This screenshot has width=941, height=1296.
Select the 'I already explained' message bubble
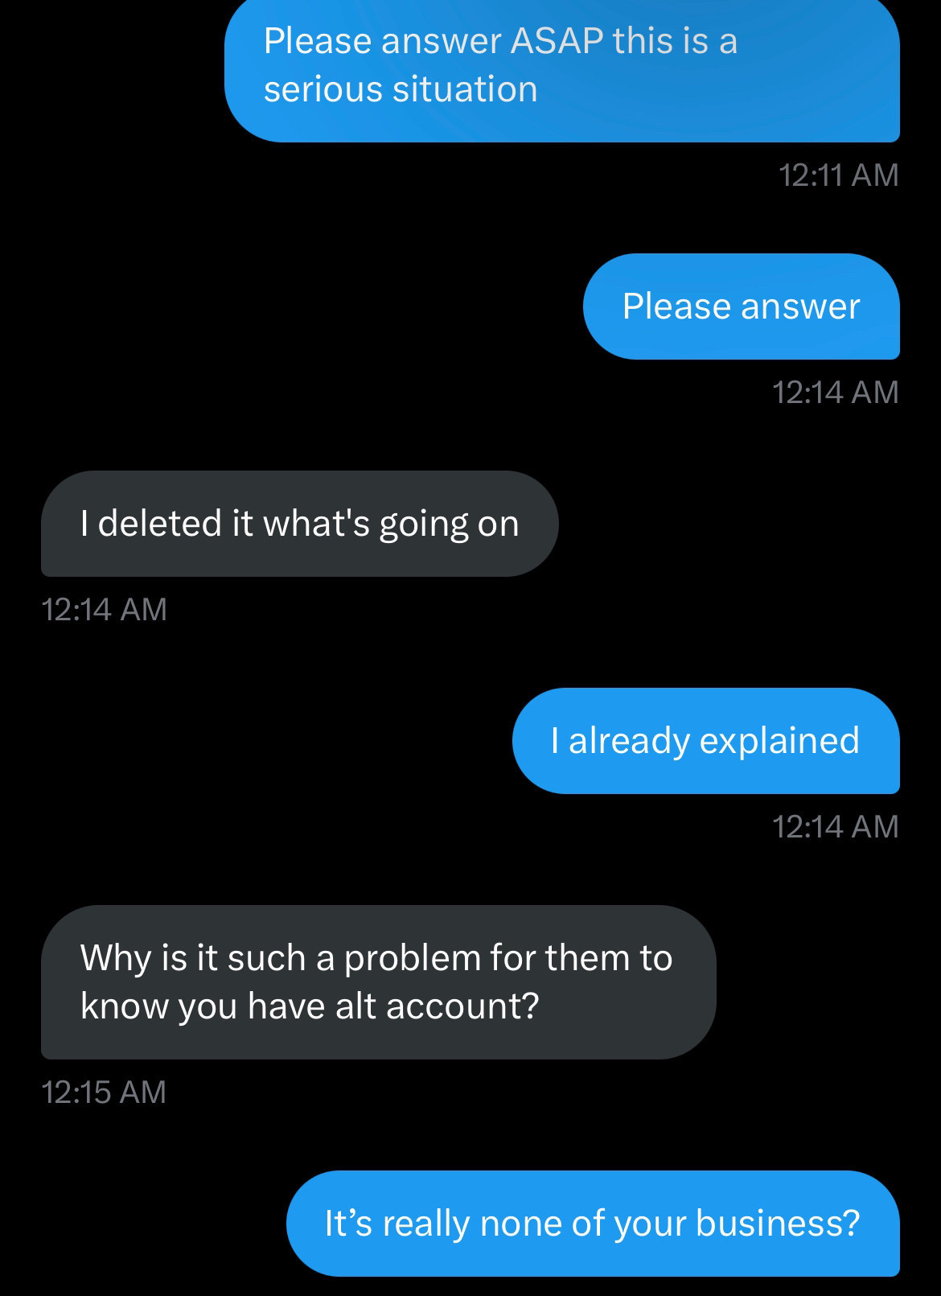click(705, 741)
